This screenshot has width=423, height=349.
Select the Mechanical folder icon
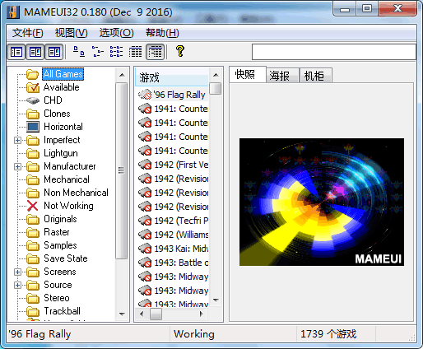point(33,179)
